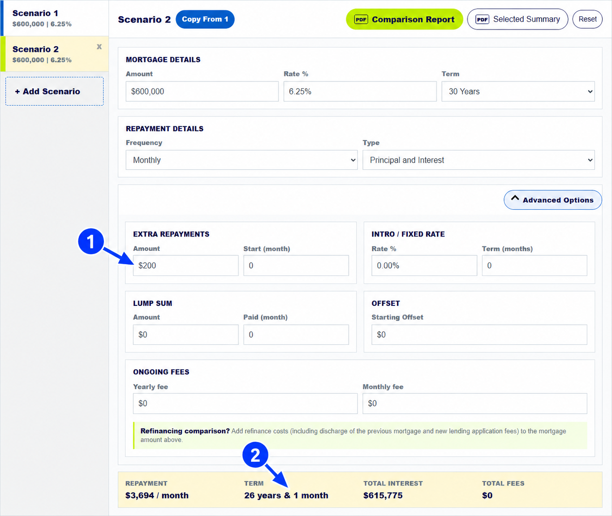Select the Scenario 2 sidebar tab

click(x=54, y=54)
